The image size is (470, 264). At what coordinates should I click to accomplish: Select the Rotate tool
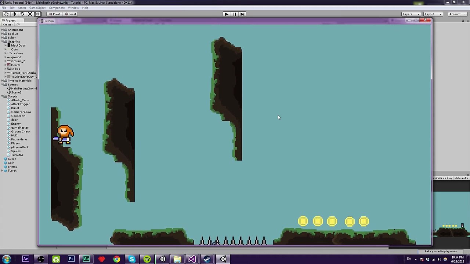pos(22,14)
